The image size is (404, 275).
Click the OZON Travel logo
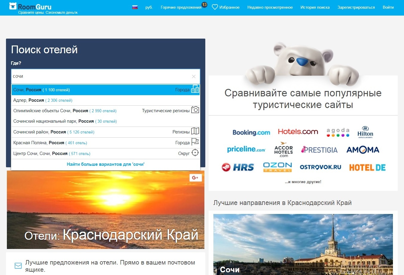point(277,167)
